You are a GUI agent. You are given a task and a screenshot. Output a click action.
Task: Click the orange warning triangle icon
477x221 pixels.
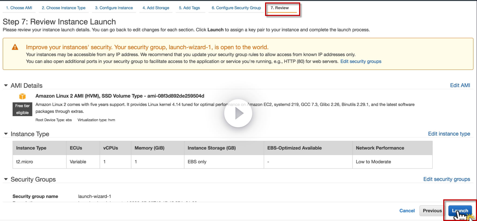pyautogui.click(x=15, y=47)
